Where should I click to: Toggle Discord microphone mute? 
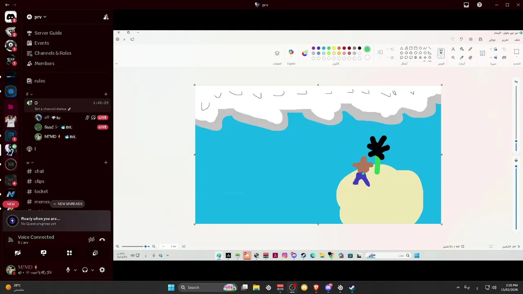68,270
